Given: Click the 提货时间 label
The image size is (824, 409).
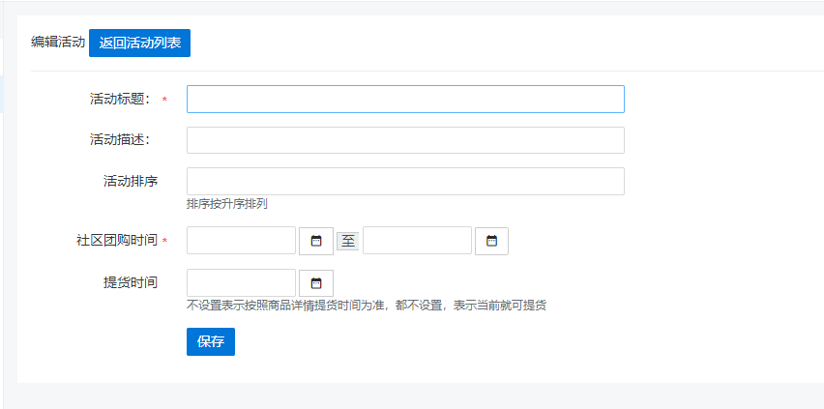Looking at the screenshot, I should click(x=131, y=283).
